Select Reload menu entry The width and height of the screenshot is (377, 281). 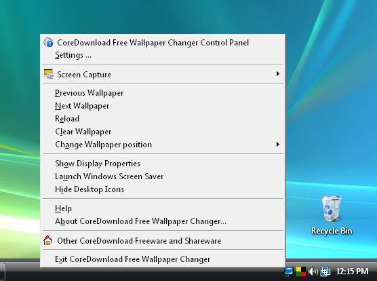[x=163, y=119]
